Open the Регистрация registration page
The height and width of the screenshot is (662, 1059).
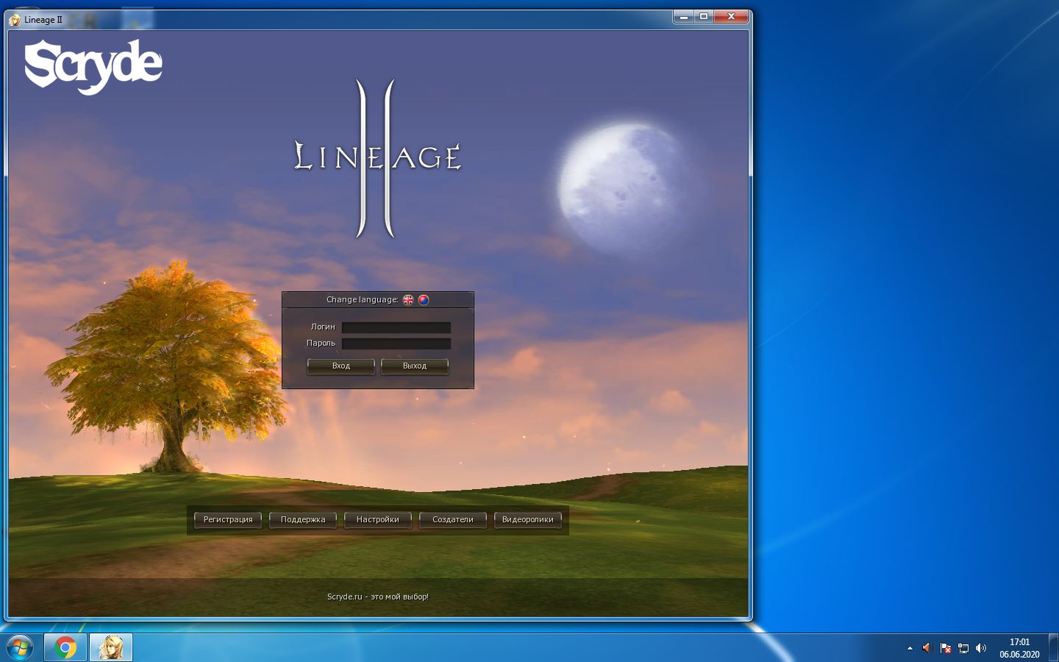coord(228,519)
